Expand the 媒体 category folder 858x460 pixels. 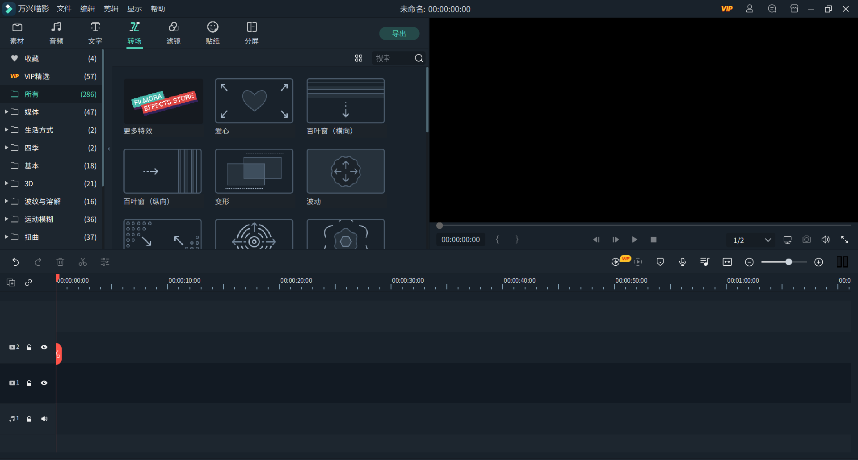(x=6, y=112)
